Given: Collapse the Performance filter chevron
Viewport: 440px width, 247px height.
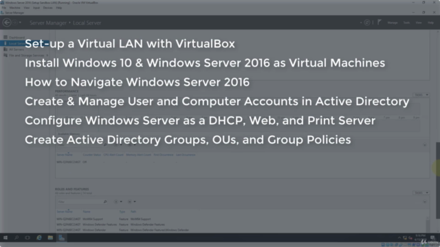Looking at the screenshot, I should coord(425,145).
